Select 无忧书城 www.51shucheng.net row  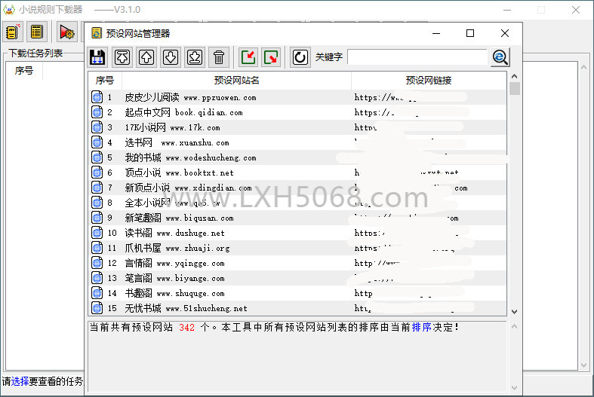pos(297,308)
